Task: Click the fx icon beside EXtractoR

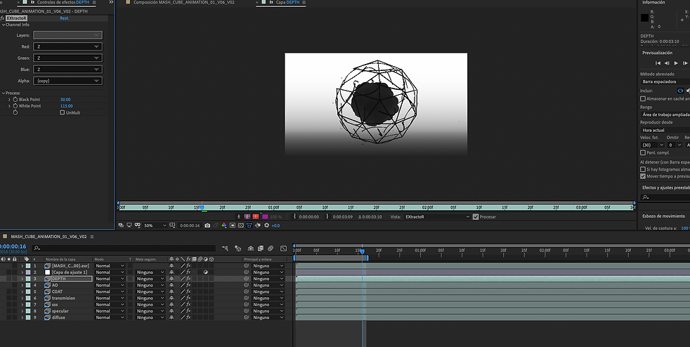Action: (x=2, y=18)
